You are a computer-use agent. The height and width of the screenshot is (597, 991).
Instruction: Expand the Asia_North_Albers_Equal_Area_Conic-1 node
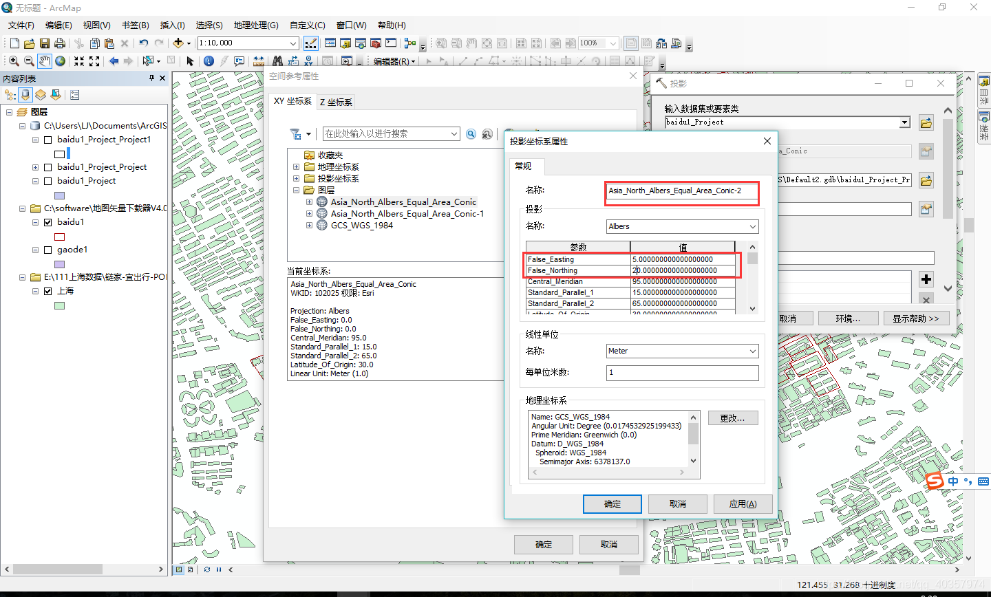(x=309, y=214)
